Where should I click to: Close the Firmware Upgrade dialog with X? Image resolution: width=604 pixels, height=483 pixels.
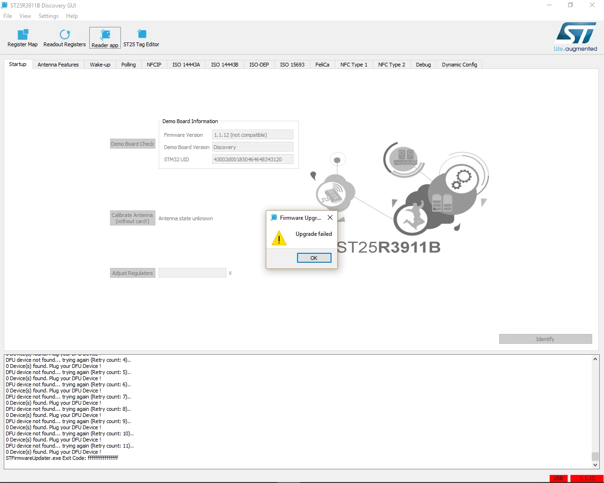tap(330, 217)
